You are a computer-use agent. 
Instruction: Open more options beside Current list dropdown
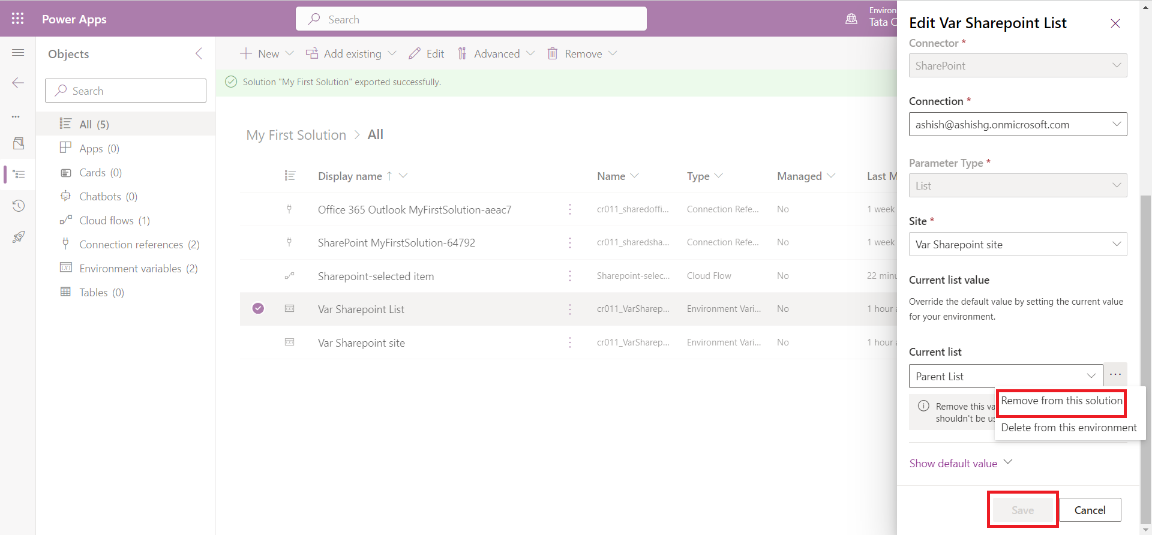(1115, 375)
